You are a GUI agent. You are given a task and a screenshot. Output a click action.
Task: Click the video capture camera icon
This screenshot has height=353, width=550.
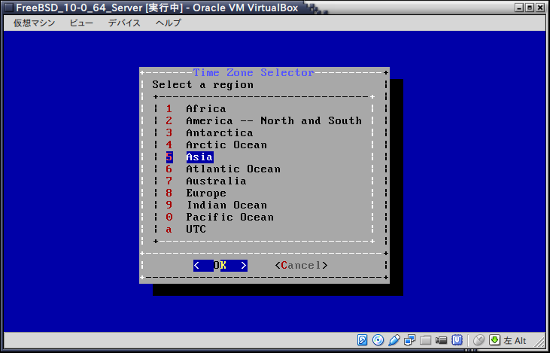(x=442, y=340)
